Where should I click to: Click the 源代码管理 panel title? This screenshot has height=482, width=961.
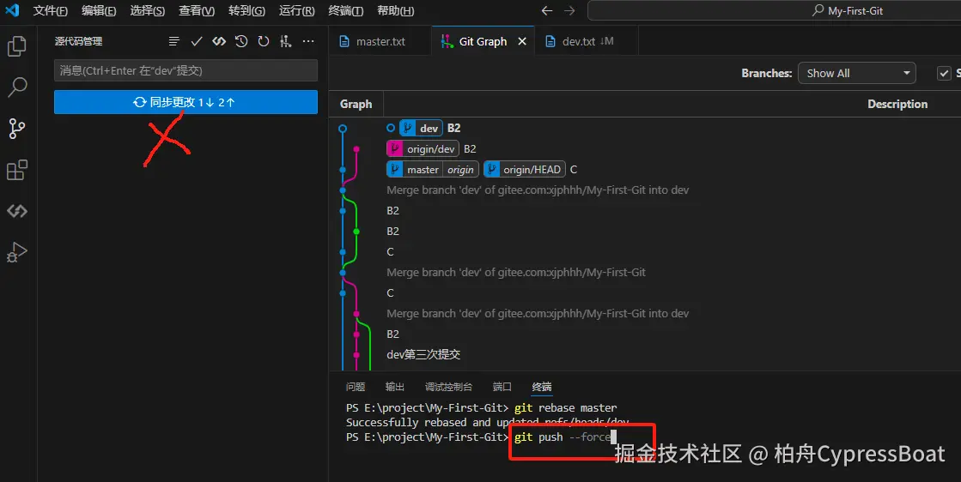tap(78, 41)
